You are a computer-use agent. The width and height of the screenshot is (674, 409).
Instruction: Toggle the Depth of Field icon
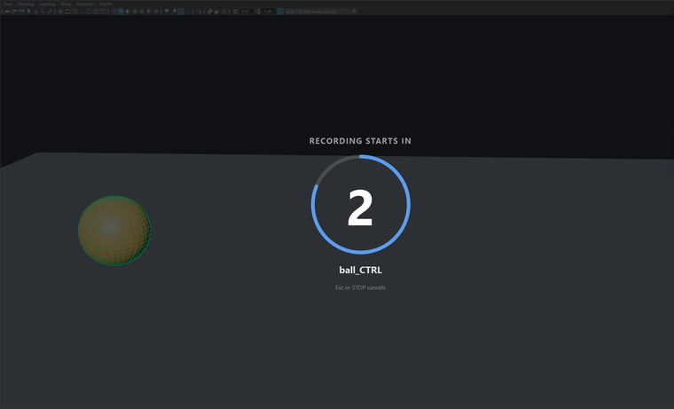[x=188, y=12]
